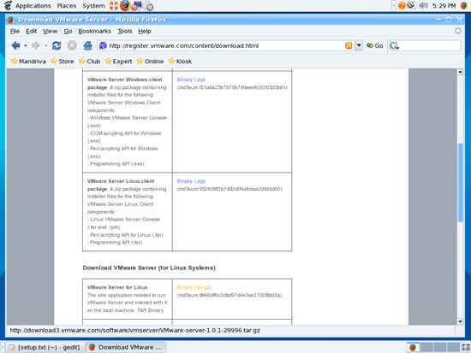Click the Stop loading icon
The width and height of the screenshot is (471, 353).
[72, 45]
